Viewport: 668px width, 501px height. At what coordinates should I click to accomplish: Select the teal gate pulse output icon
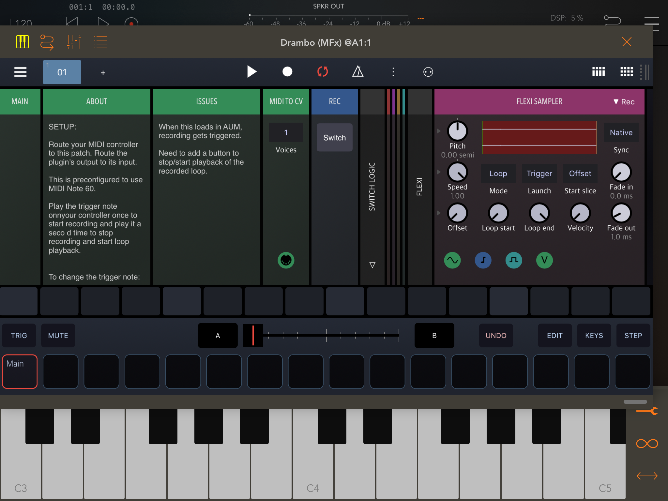[x=514, y=260]
